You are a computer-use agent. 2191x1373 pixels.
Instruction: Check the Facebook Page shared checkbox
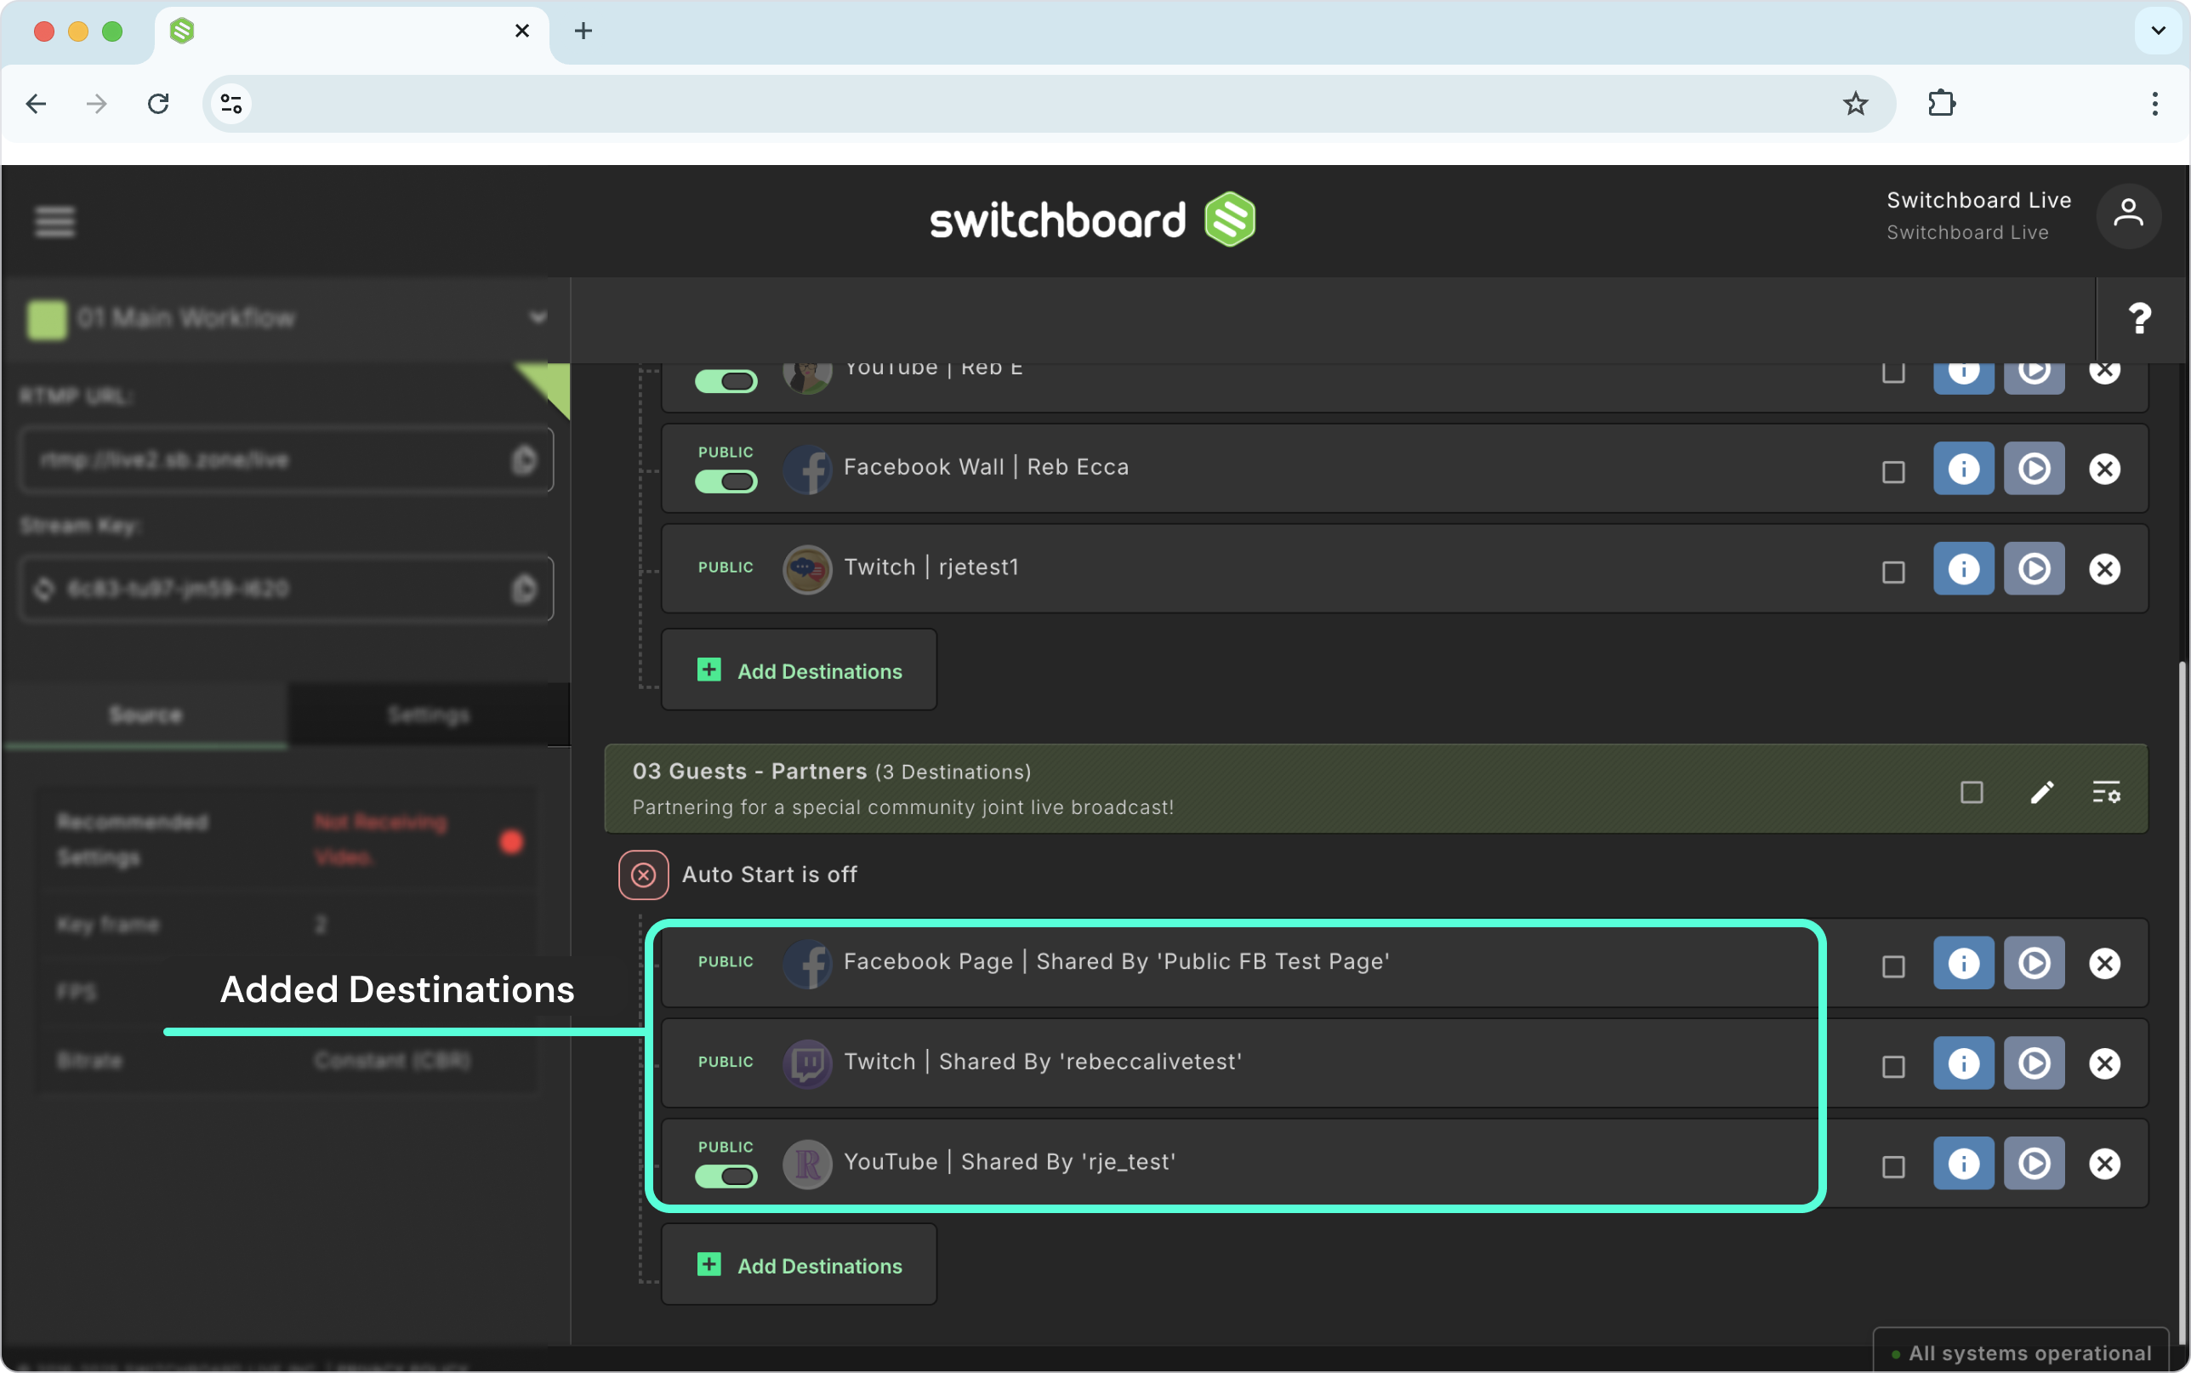[x=1892, y=966]
